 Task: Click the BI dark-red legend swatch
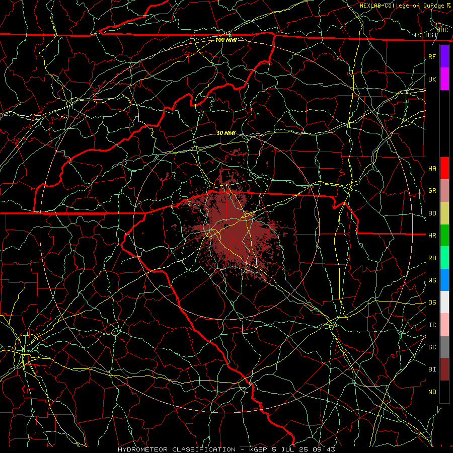[x=444, y=369]
